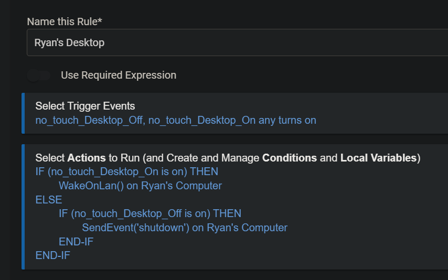Click the empty area right of trigger events text
This screenshot has width=448, height=280.
pos(383,120)
